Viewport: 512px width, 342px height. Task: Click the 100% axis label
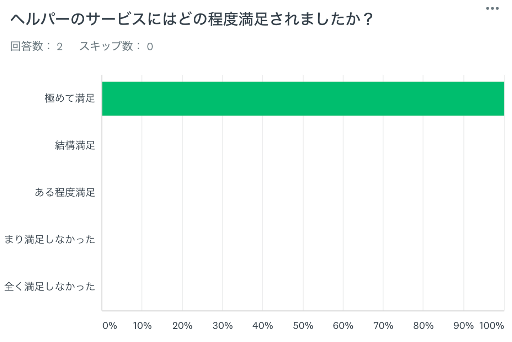492,326
